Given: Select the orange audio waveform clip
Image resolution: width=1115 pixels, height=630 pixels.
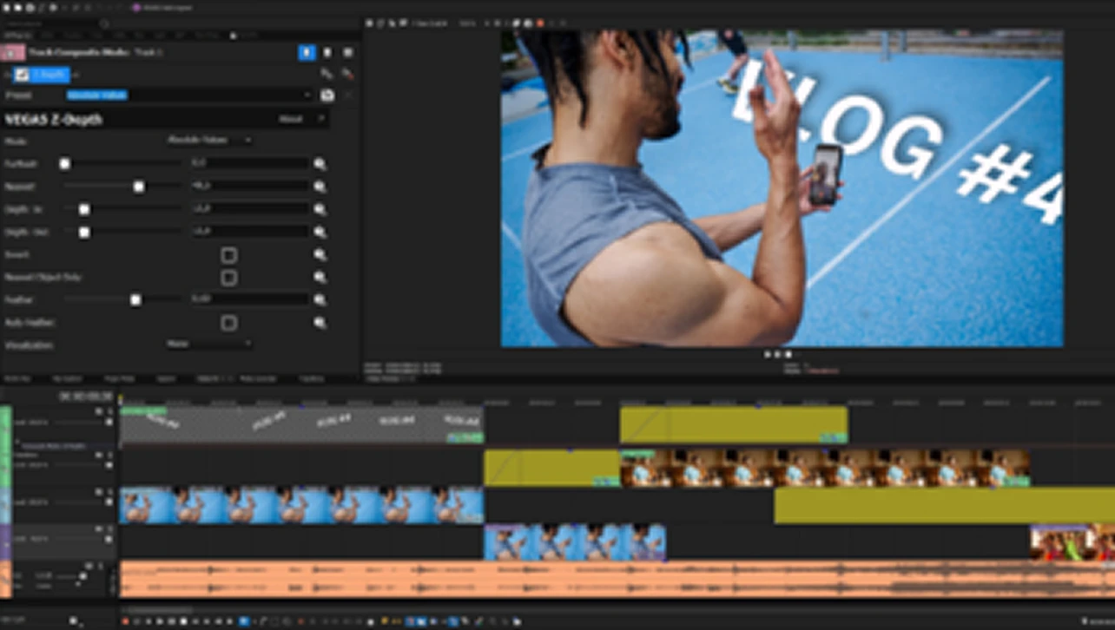Looking at the screenshot, I should (608, 579).
